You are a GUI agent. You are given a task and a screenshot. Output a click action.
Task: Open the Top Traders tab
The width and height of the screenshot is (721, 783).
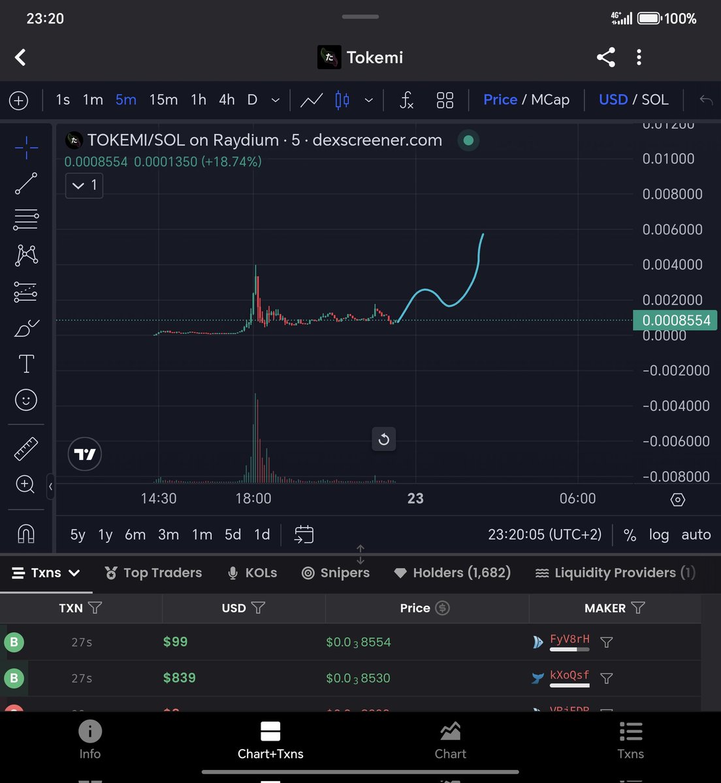(153, 573)
